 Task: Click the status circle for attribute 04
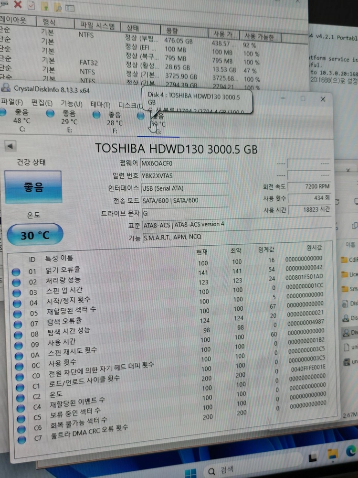point(17,304)
